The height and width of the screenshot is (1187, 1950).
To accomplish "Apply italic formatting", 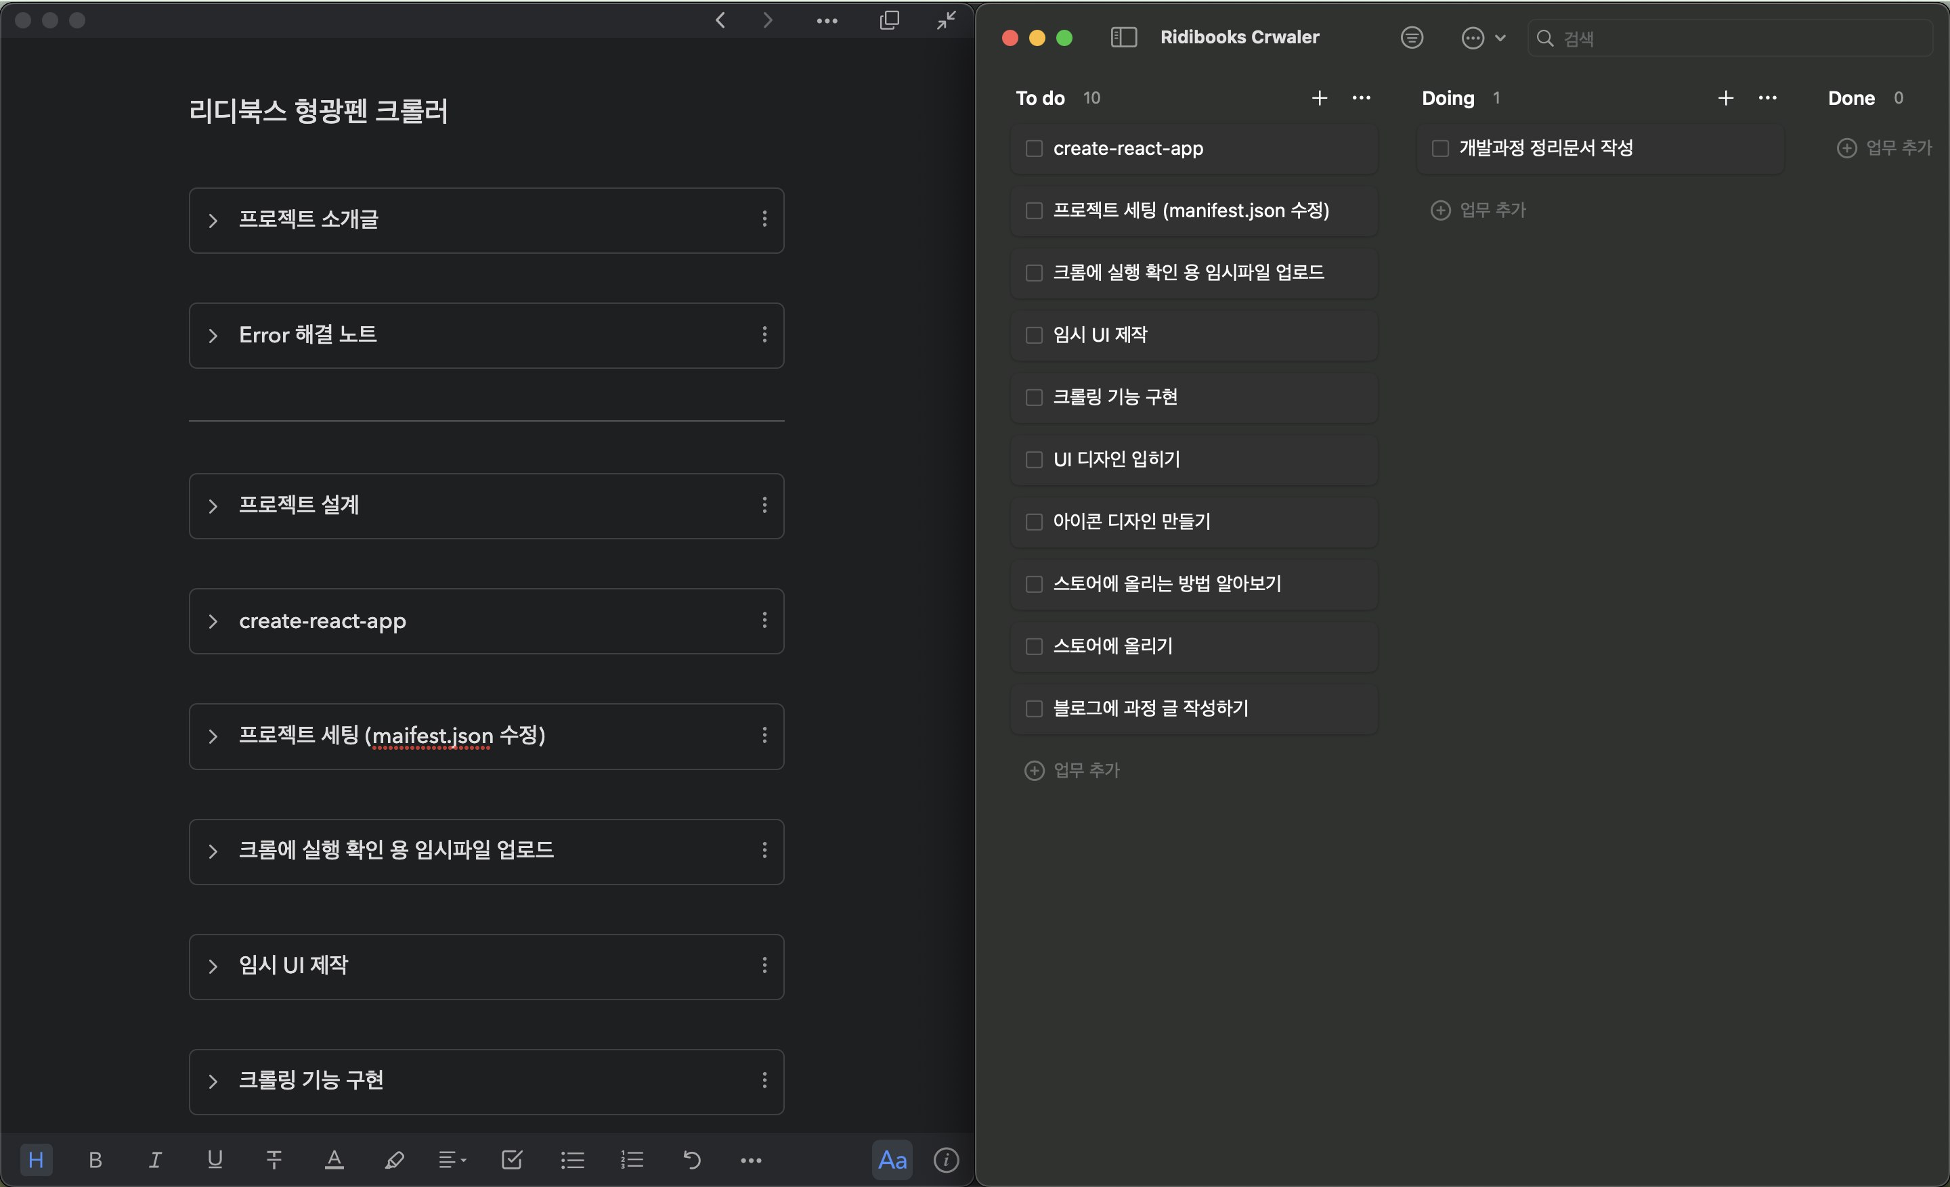I will tap(155, 1159).
